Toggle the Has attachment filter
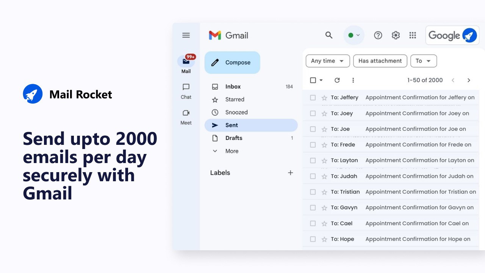 [380, 61]
